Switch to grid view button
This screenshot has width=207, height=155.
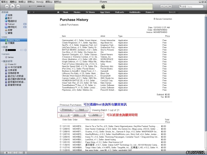[166, 6]
